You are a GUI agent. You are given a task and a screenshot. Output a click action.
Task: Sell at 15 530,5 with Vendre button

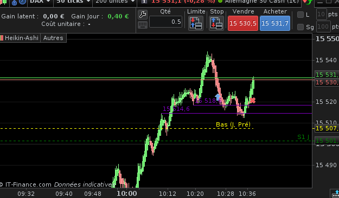point(243,23)
